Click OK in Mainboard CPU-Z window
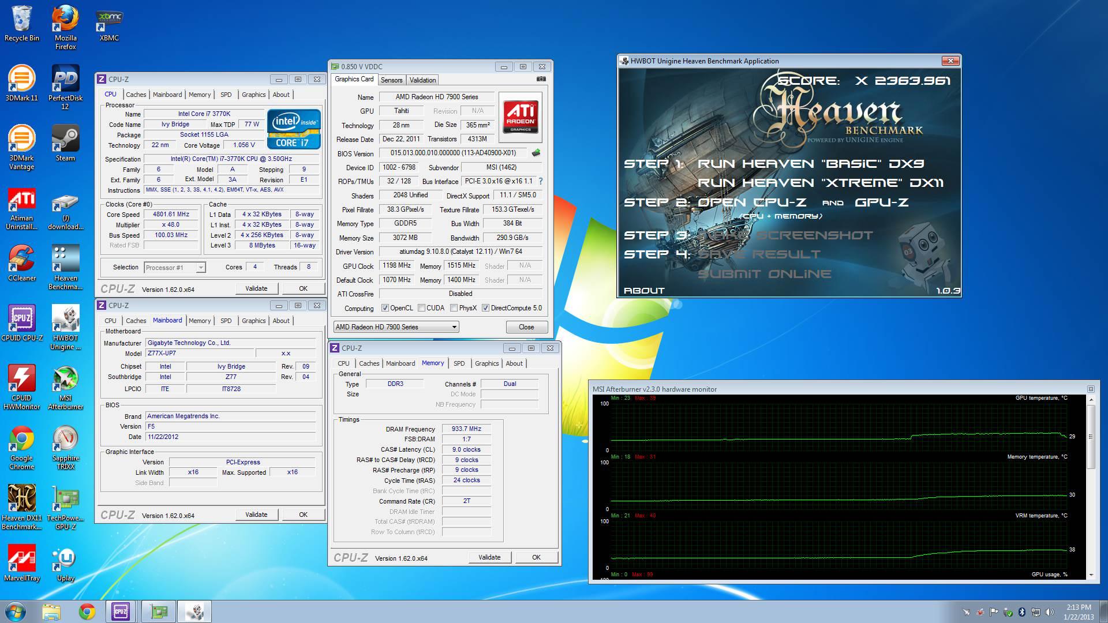 pyautogui.click(x=303, y=515)
